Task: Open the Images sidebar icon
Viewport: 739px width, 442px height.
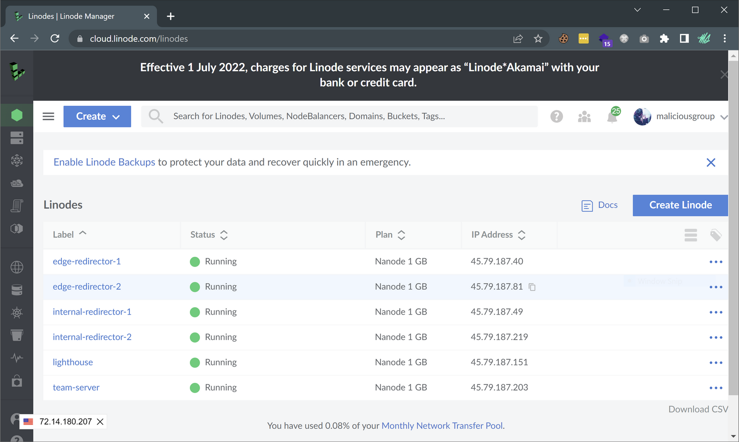Action: (17, 229)
